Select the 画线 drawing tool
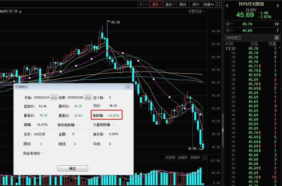The image size is (282, 186). coord(183,4)
